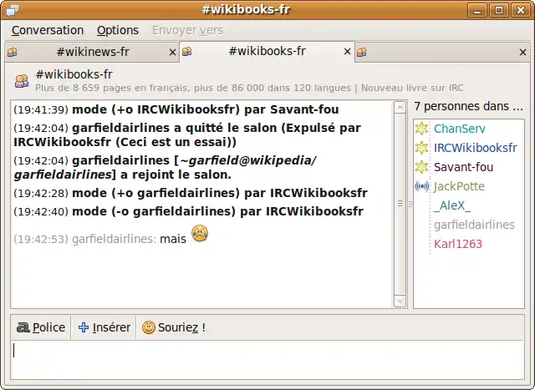Open the Options menu

click(x=118, y=30)
